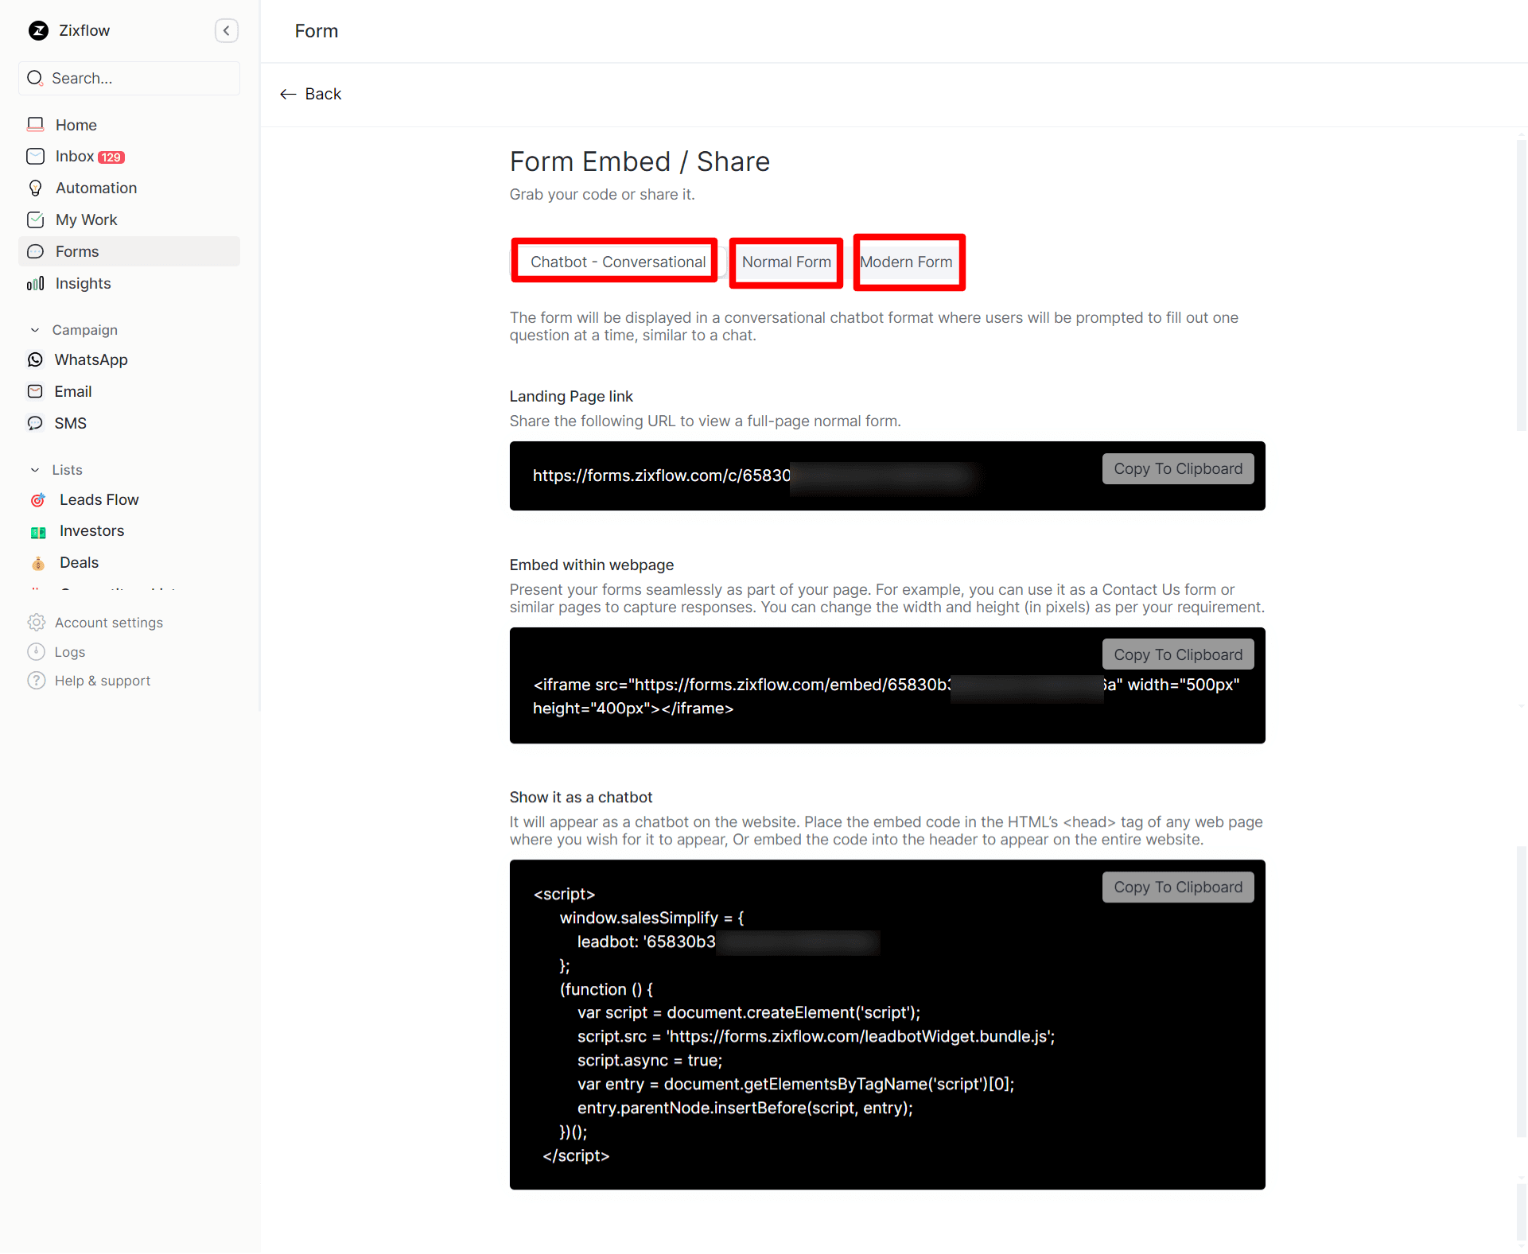1528x1254 pixels.
Task: Select Chatbot - Conversational tab
Action: (617, 262)
